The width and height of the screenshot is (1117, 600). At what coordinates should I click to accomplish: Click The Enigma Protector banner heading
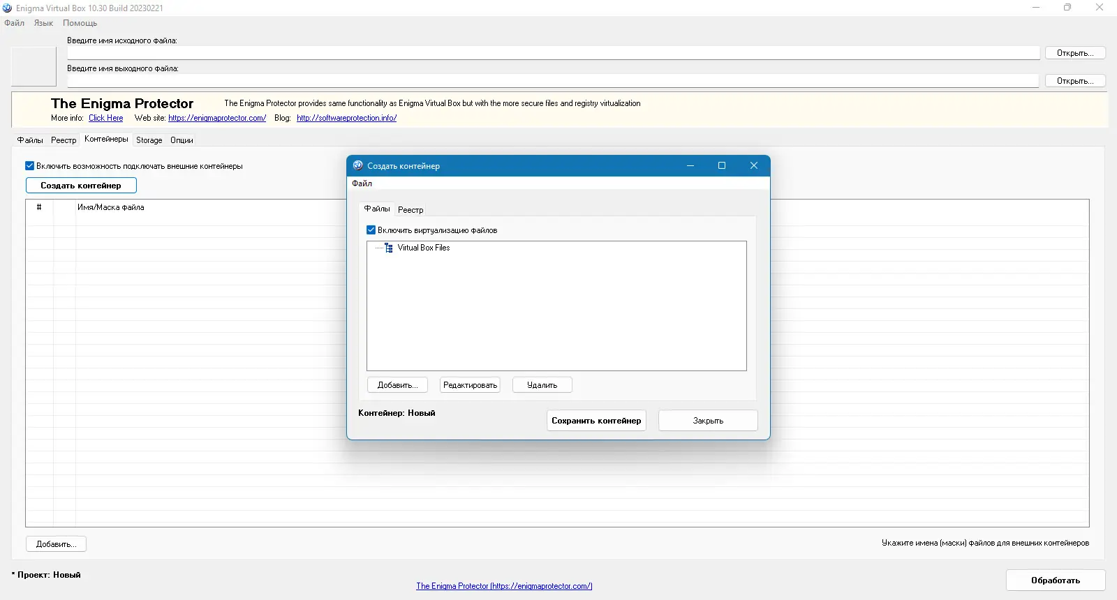pyautogui.click(x=122, y=103)
